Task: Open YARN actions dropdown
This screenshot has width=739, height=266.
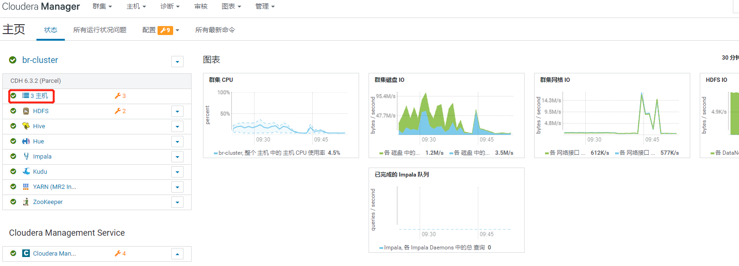Action: (x=177, y=187)
